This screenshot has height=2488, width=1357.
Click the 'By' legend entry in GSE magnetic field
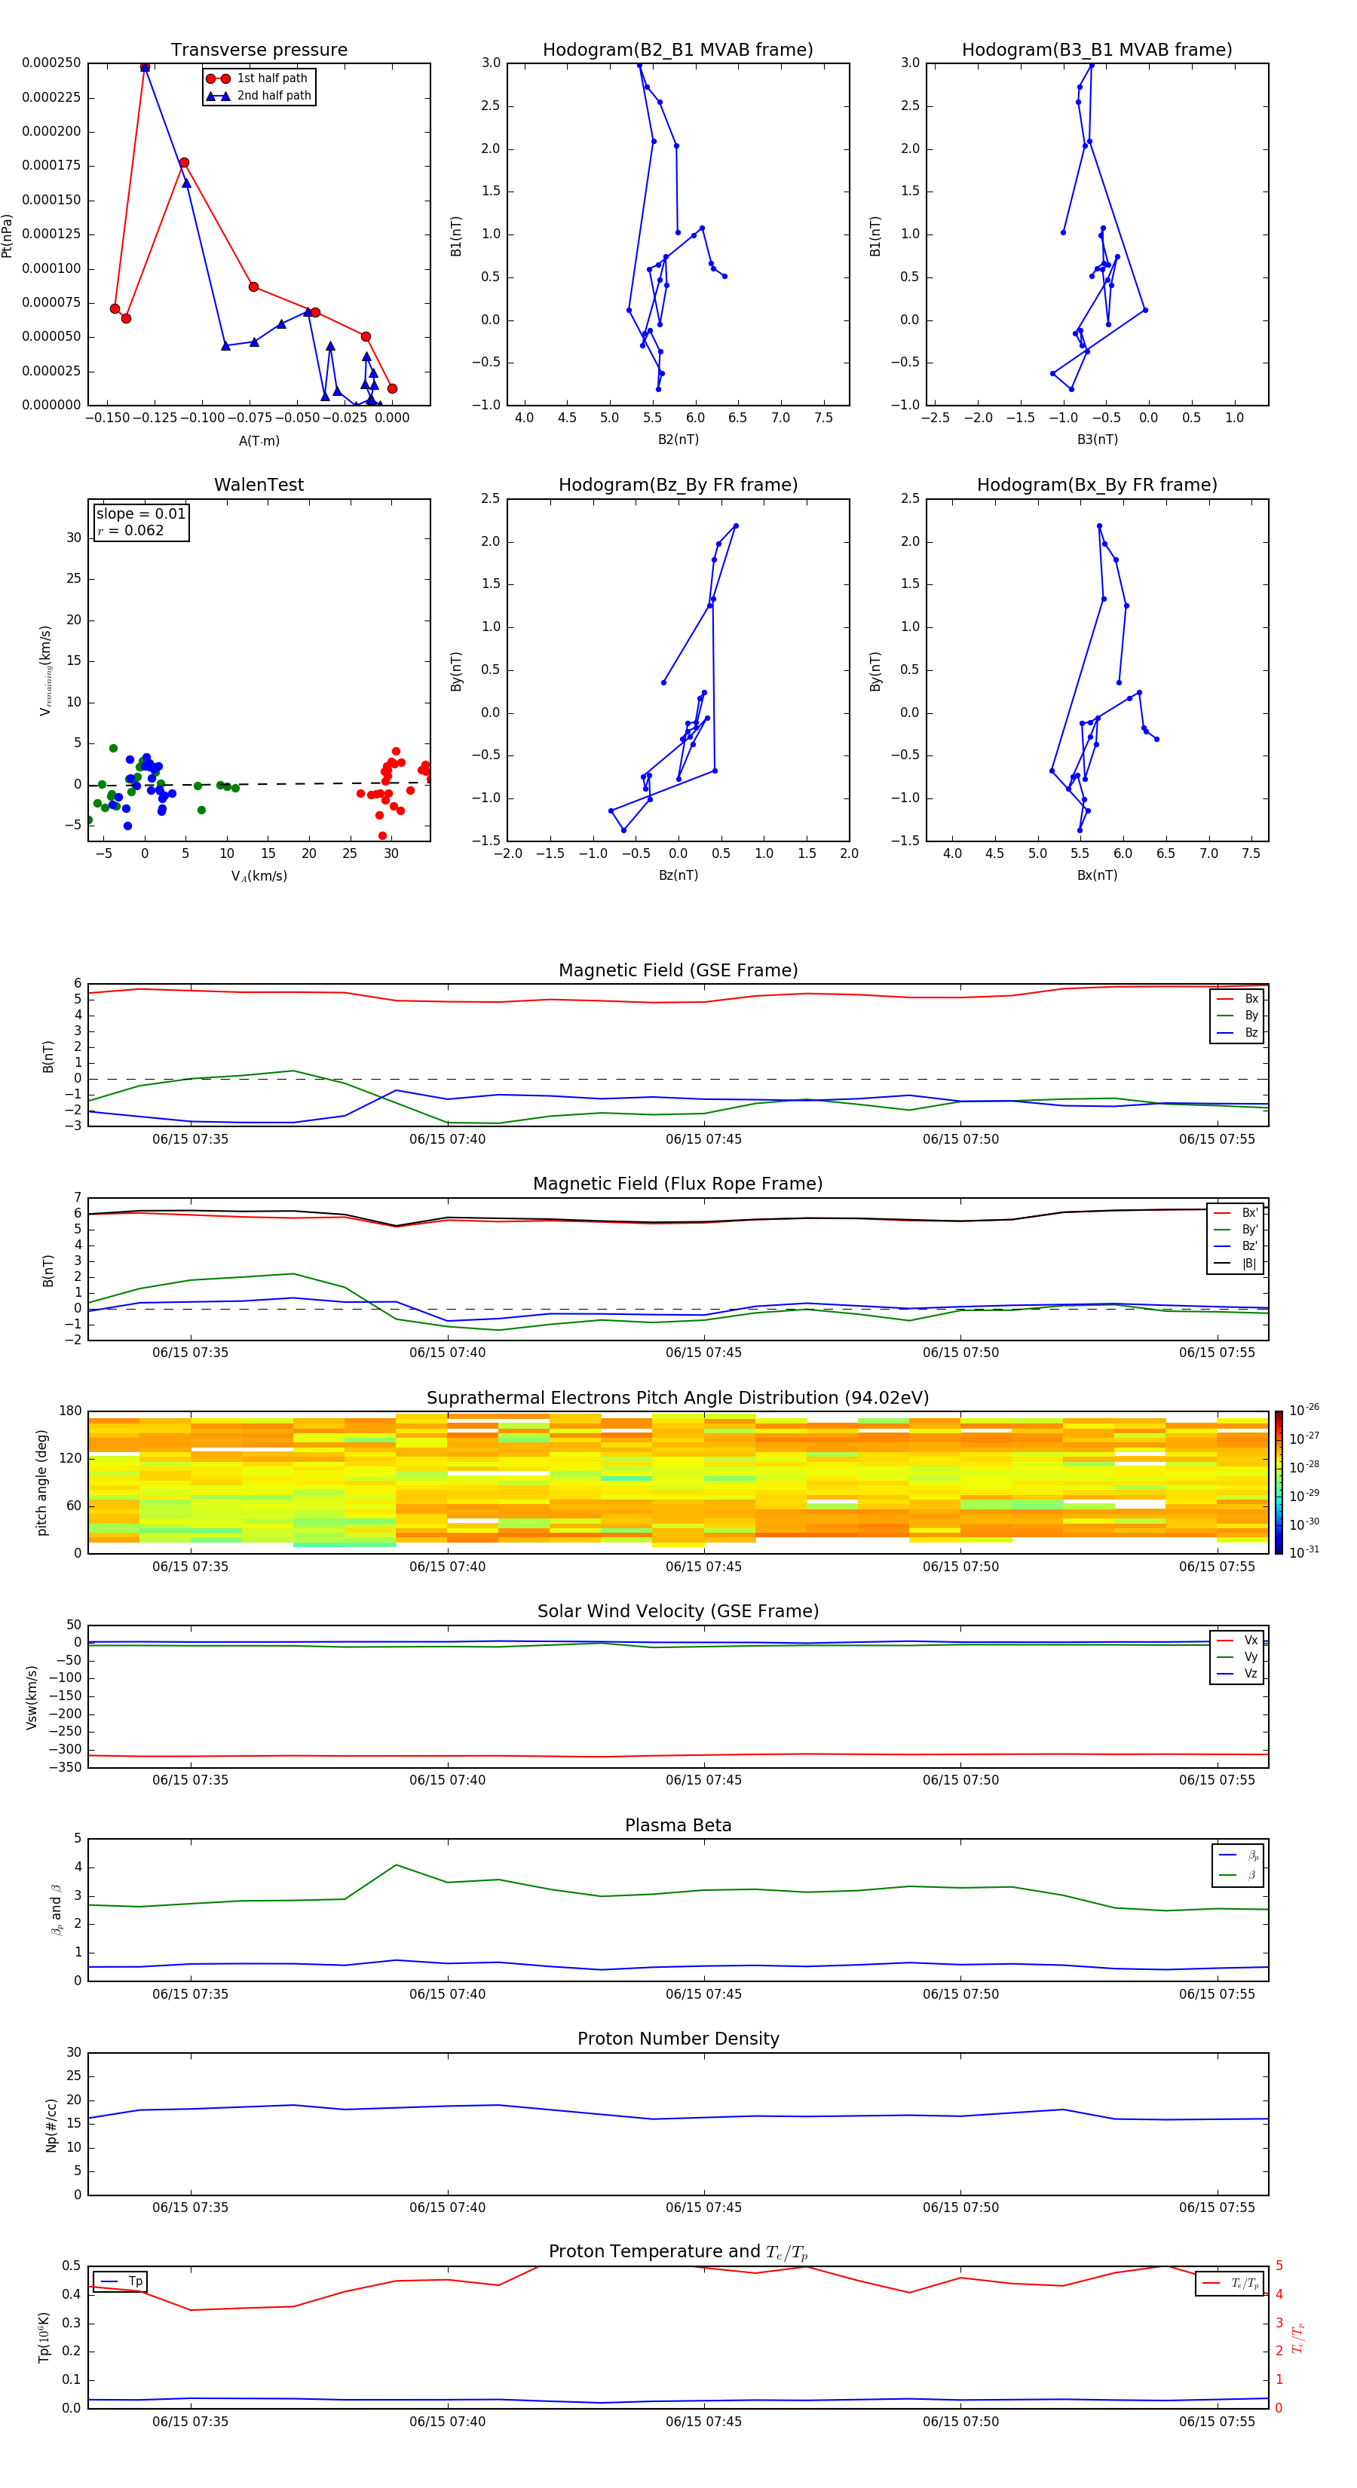click(1238, 1015)
